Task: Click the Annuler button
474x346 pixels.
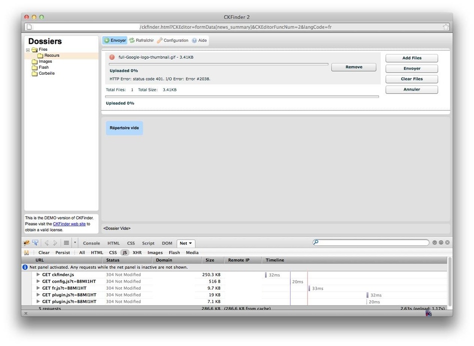Action: click(x=412, y=90)
